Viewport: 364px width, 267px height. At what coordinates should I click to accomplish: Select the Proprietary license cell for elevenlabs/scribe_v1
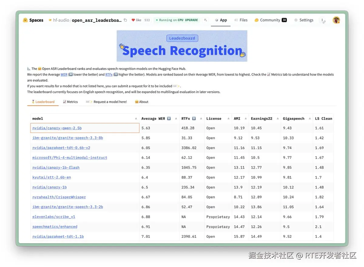(x=218, y=217)
